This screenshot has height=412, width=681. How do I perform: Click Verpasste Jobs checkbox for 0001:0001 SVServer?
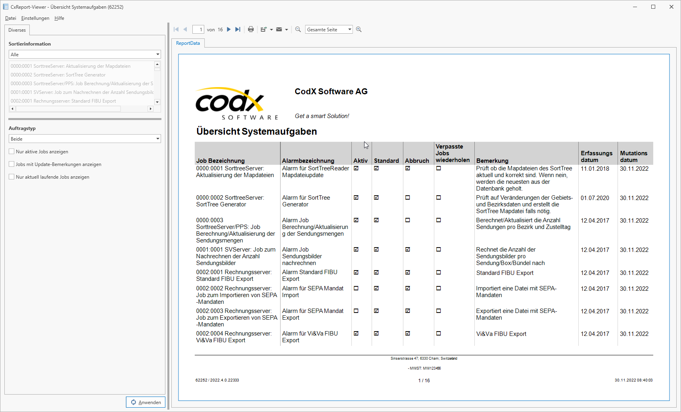click(439, 250)
